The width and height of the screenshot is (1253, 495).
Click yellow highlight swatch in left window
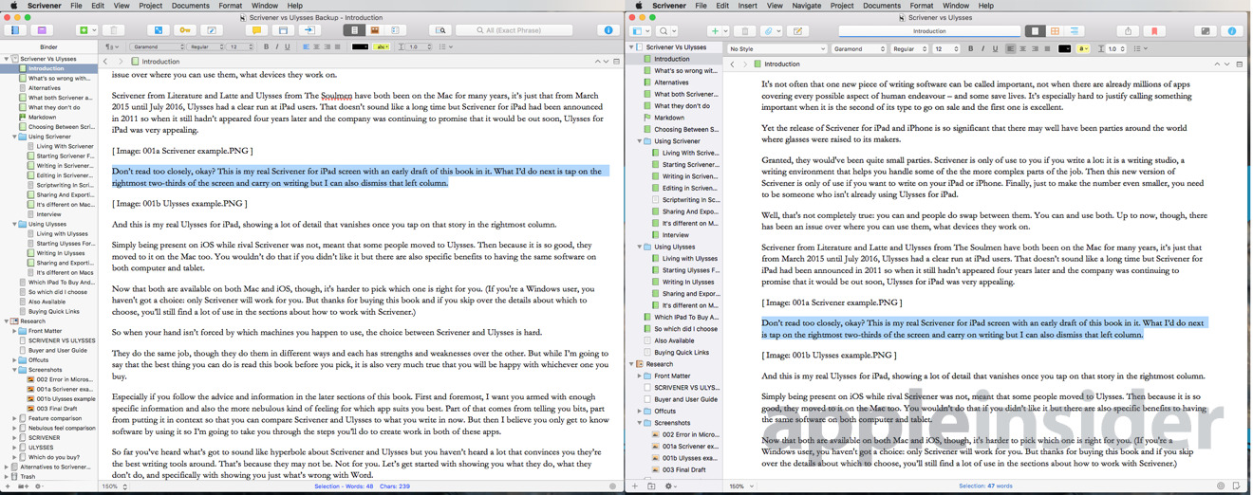tap(382, 46)
